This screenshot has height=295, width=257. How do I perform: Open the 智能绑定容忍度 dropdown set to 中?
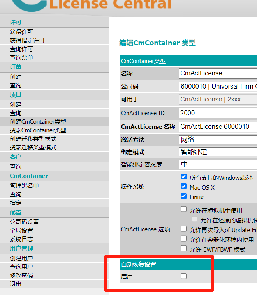click(x=218, y=164)
